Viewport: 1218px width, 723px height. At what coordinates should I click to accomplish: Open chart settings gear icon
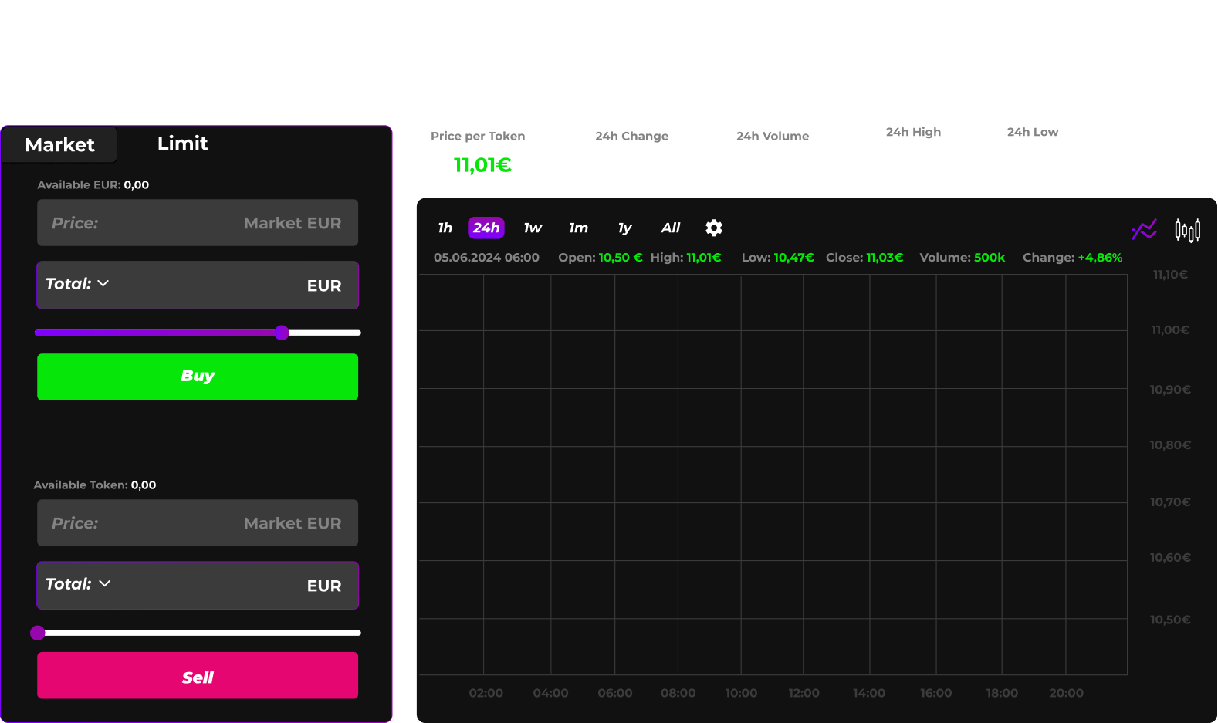(x=714, y=228)
